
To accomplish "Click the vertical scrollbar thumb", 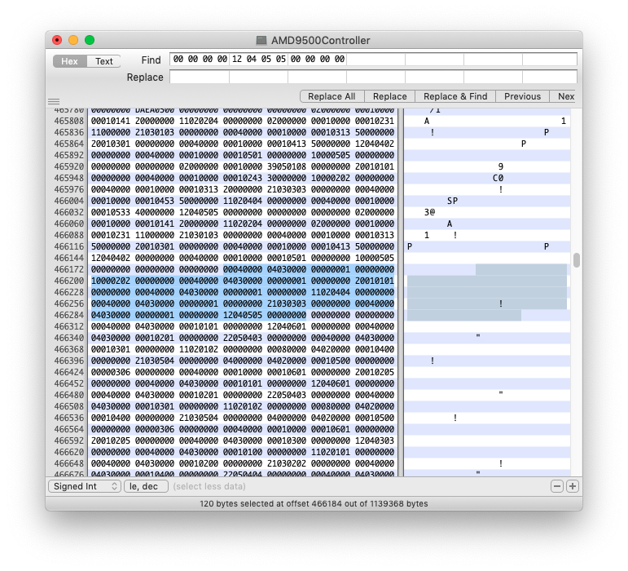I will click(x=577, y=260).
